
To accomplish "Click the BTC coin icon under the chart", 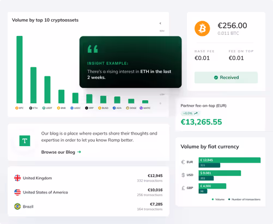I will tap(17, 108).
